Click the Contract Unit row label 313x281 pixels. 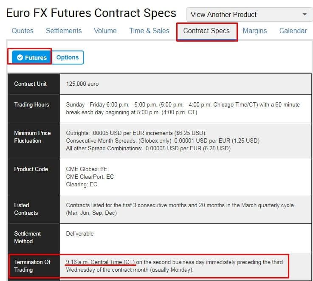point(31,84)
